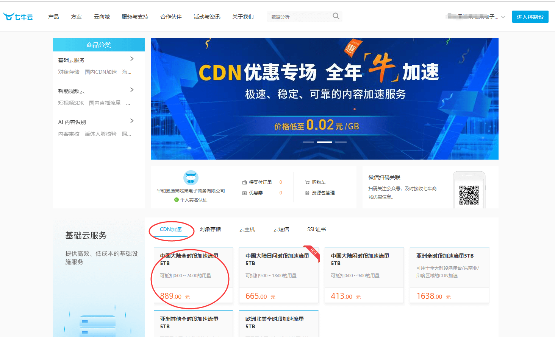This screenshot has height=337, width=555.
Task: Open the 云商城 menu
Action: (102, 17)
